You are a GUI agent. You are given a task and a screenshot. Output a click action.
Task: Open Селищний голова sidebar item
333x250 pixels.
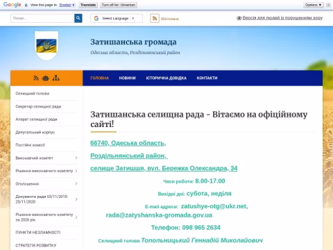pyautogui.click(x=33, y=94)
